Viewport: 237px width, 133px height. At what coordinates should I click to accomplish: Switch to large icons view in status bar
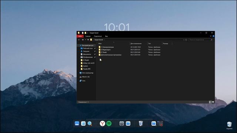coord(213,102)
